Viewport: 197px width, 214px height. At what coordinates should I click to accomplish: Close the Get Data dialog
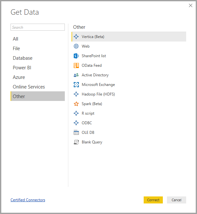coord(191,5)
